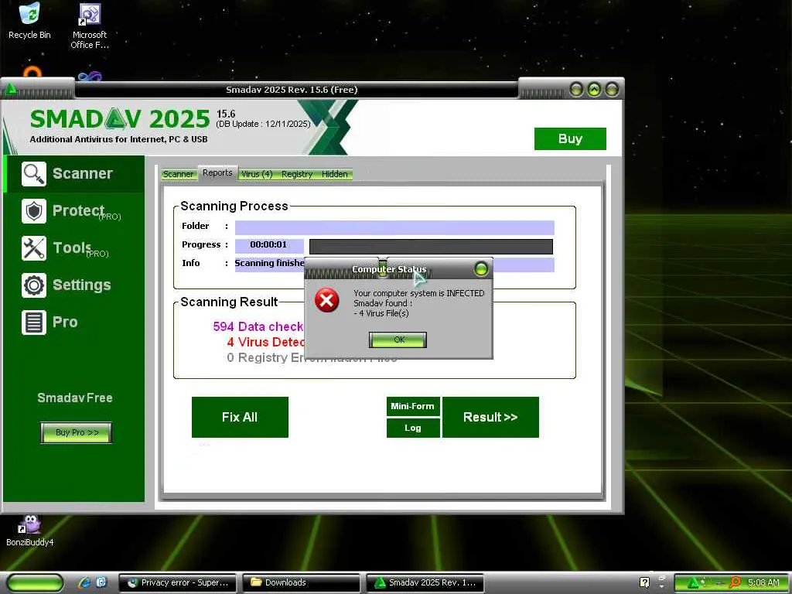Click the '4 Virus Detec' result text
This screenshot has height=594, width=792.
(x=266, y=343)
